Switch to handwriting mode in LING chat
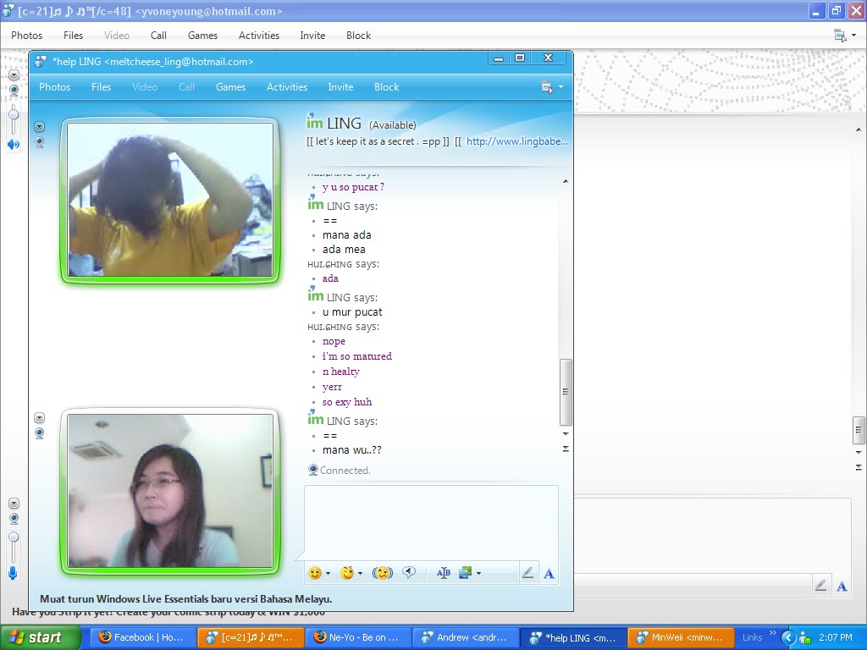 coord(528,573)
